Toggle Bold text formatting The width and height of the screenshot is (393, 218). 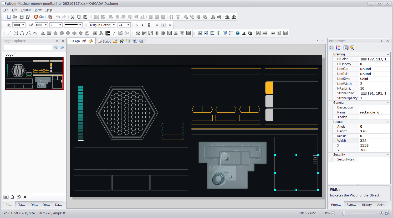(136, 25)
